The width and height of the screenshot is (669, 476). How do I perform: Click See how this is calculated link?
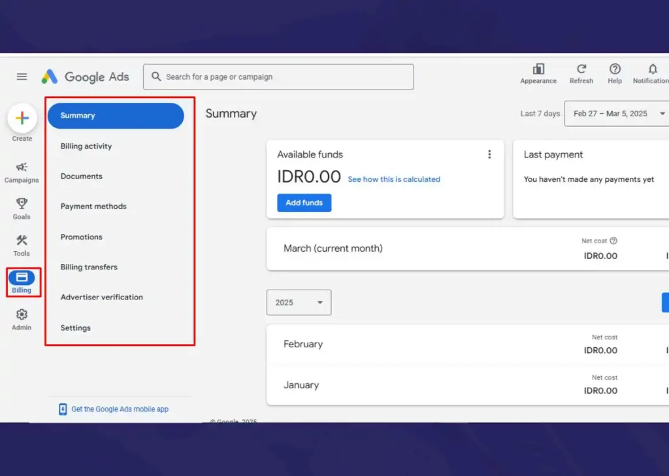click(x=394, y=179)
